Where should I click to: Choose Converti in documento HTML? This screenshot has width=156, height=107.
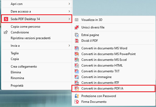(x=114, y=66)
